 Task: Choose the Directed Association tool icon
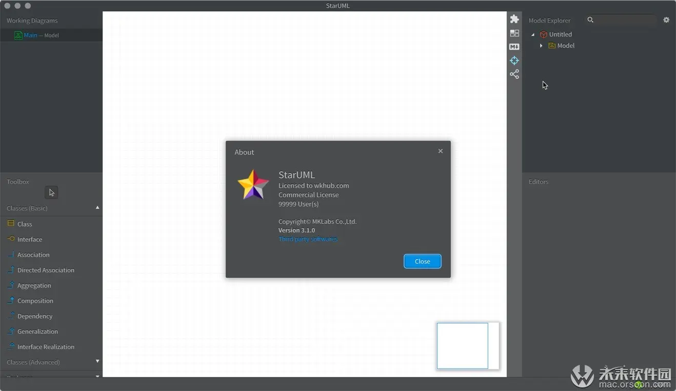(x=11, y=270)
